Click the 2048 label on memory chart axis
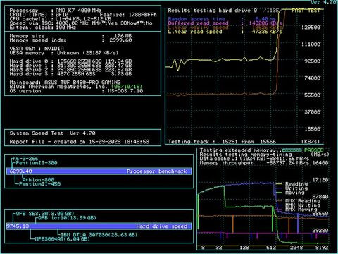The image size is (338, 254). [x=296, y=248]
